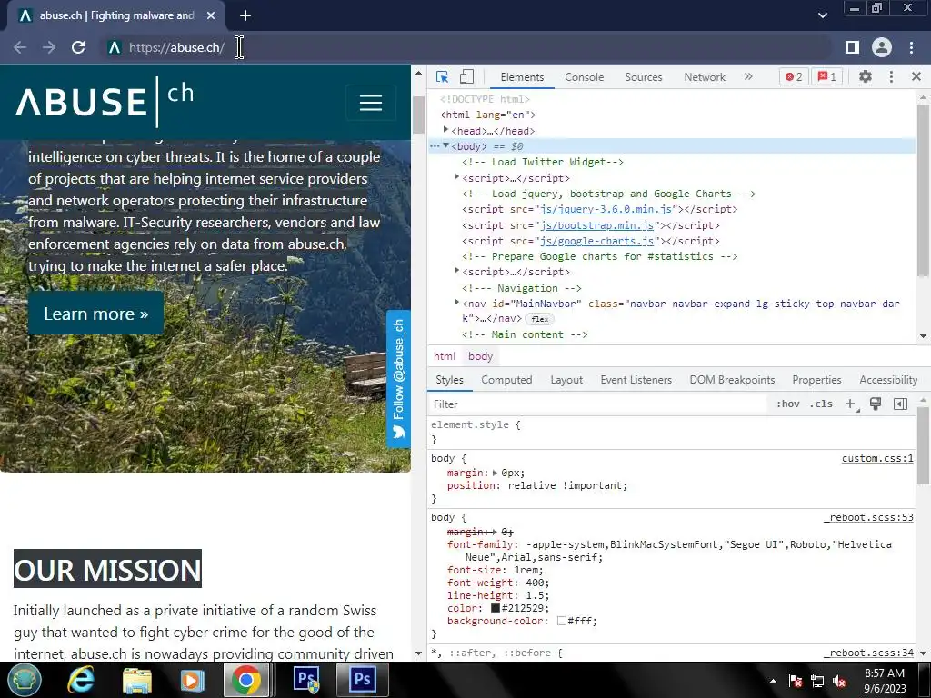Viewport: 931px width, 698px height.
Task: Open Windows Explorer folder on taskbar
Action: 137,680
